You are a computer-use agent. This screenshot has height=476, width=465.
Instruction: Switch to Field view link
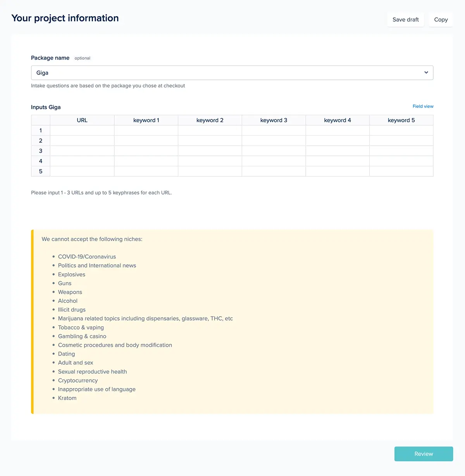pyautogui.click(x=423, y=106)
